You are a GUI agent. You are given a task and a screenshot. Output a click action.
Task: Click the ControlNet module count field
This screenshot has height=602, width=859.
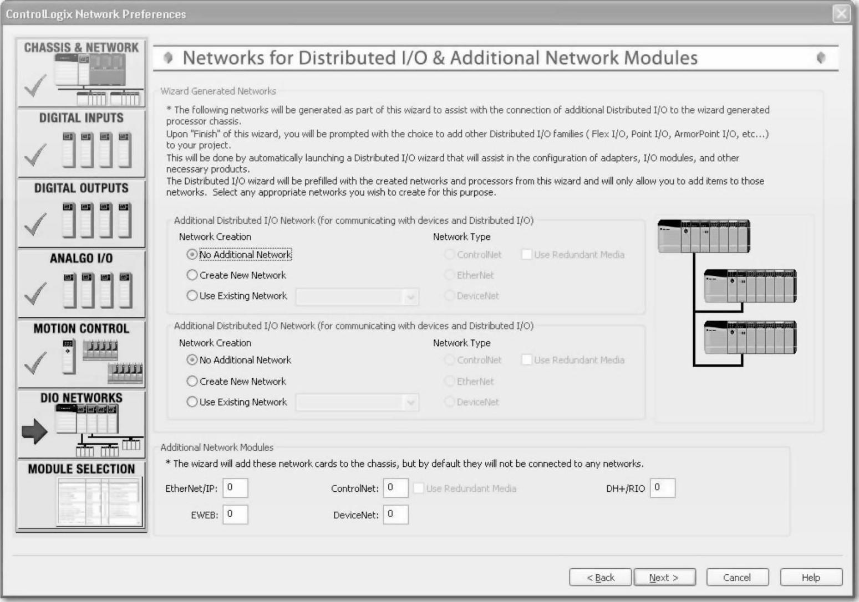coord(395,488)
